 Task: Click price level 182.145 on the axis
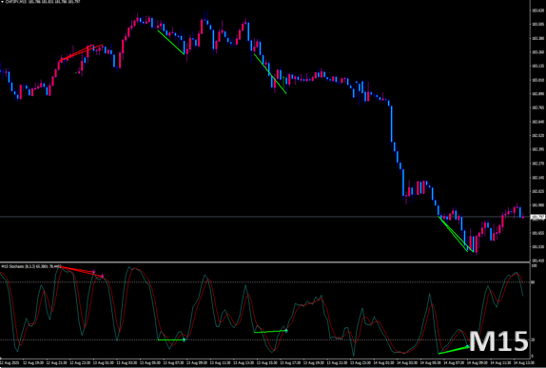537,178
